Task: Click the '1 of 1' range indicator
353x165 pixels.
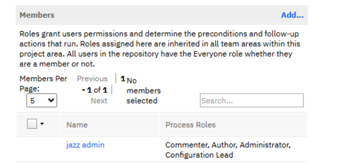Action: (95, 90)
